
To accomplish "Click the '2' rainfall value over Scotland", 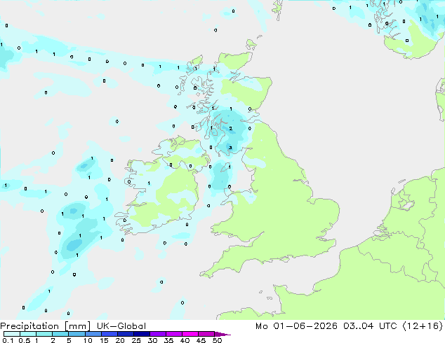I will tap(231, 129).
